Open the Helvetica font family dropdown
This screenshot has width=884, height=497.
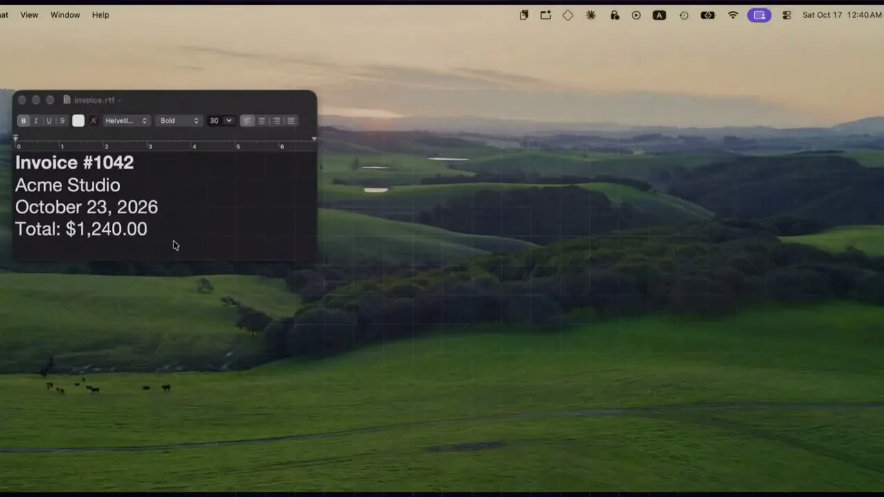tap(126, 121)
